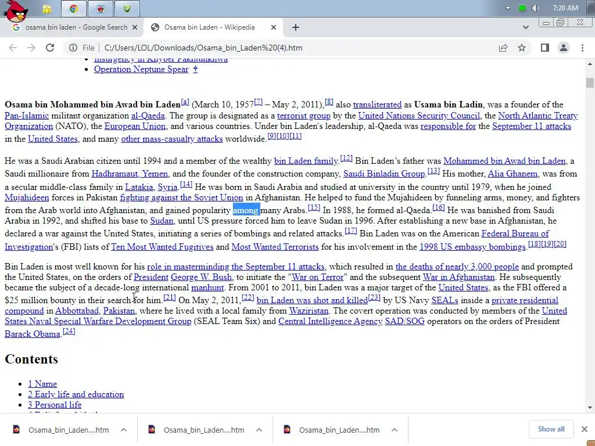
Task: Show hidden tray icons arrow
Action: pyautogui.click(x=508, y=8)
